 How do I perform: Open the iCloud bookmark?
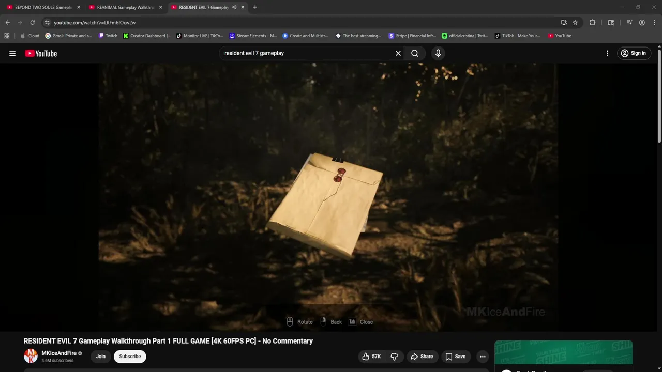click(29, 36)
